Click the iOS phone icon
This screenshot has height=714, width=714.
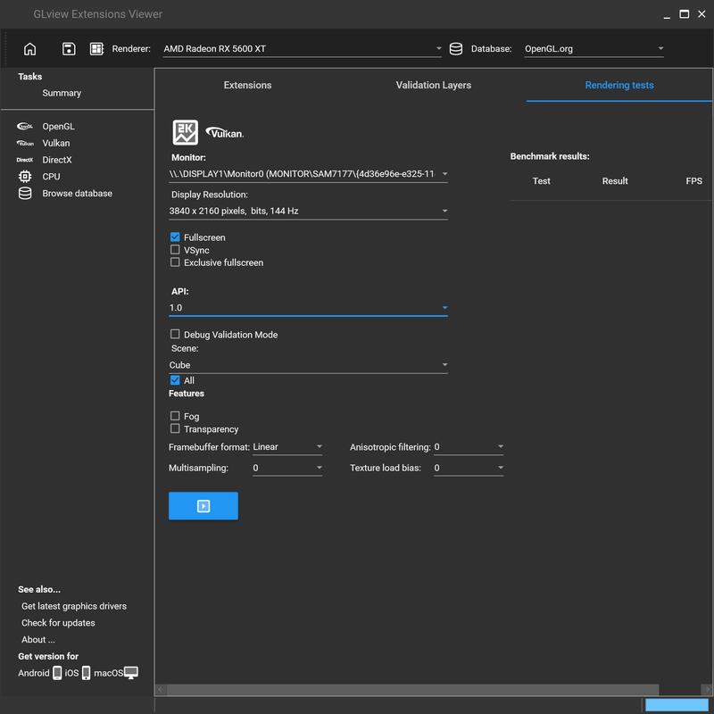[86, 673]
